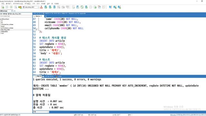Click the second blue-green database icon after user manager
Screen dimensions: 206x116
pos(50,7)
